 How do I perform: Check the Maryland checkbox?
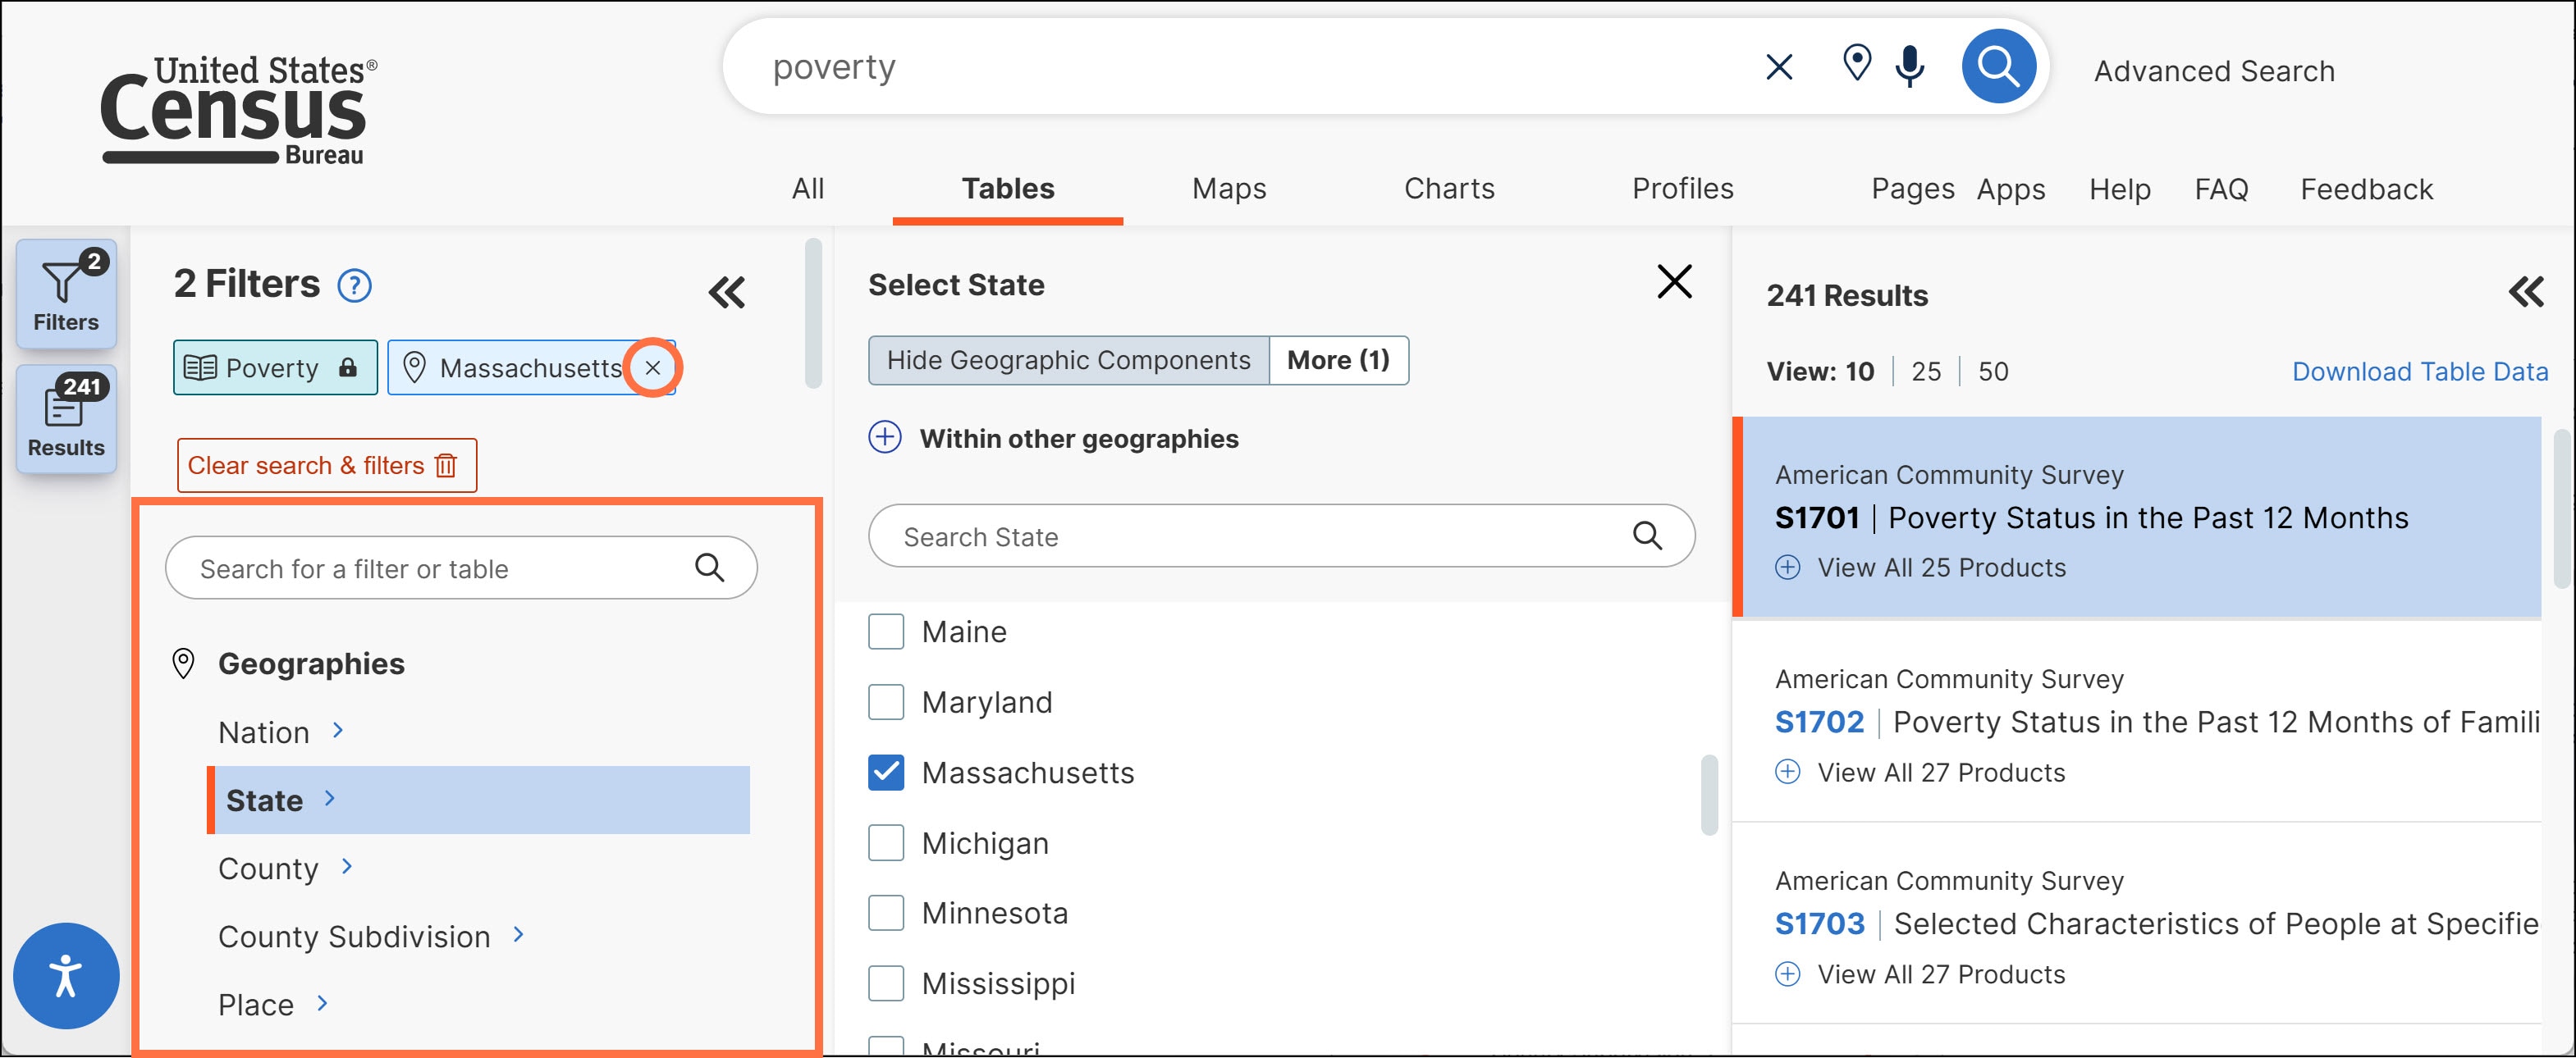pyautogui.click(x=886, y=702)
